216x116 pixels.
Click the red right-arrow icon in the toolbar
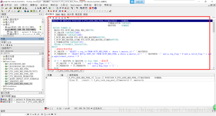coord(62,11)
